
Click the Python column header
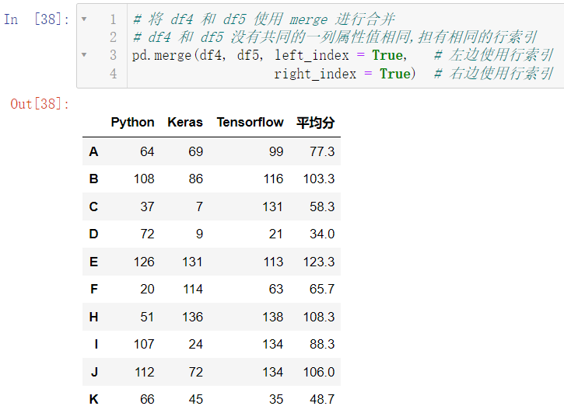click(x=132, y=123)
